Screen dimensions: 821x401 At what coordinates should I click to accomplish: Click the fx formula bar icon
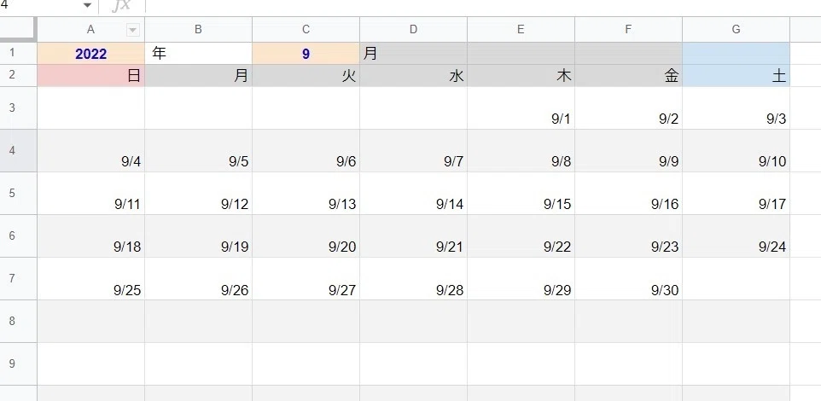pyautogui.click(x=121, y=5)
